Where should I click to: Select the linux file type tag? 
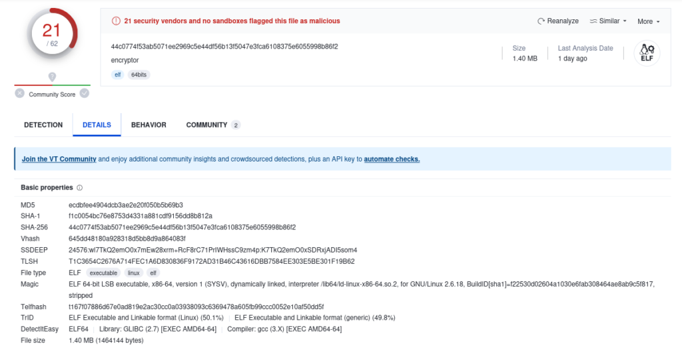(x=133, y=273)
